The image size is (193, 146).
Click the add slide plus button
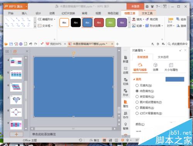(16, 134)
